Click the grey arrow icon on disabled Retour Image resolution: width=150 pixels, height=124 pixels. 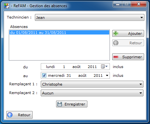(x=116, y=43)
